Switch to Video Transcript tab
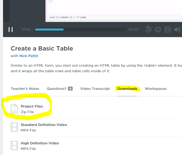This screenshot has height=155, width=182. coord(95,89)
